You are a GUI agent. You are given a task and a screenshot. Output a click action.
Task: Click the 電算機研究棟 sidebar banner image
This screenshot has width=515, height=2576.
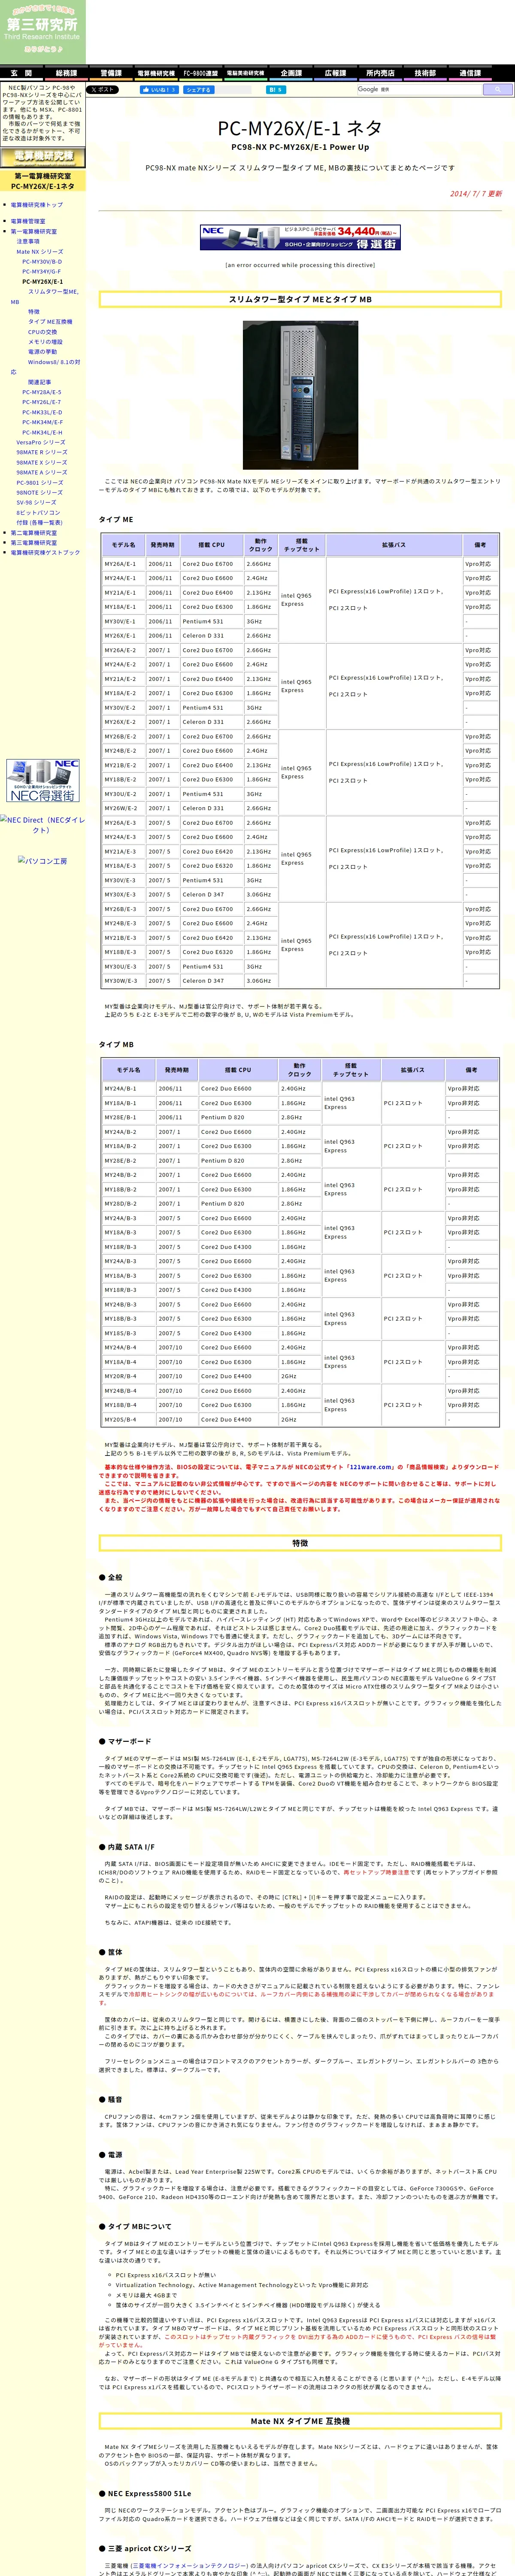(42, 157)
